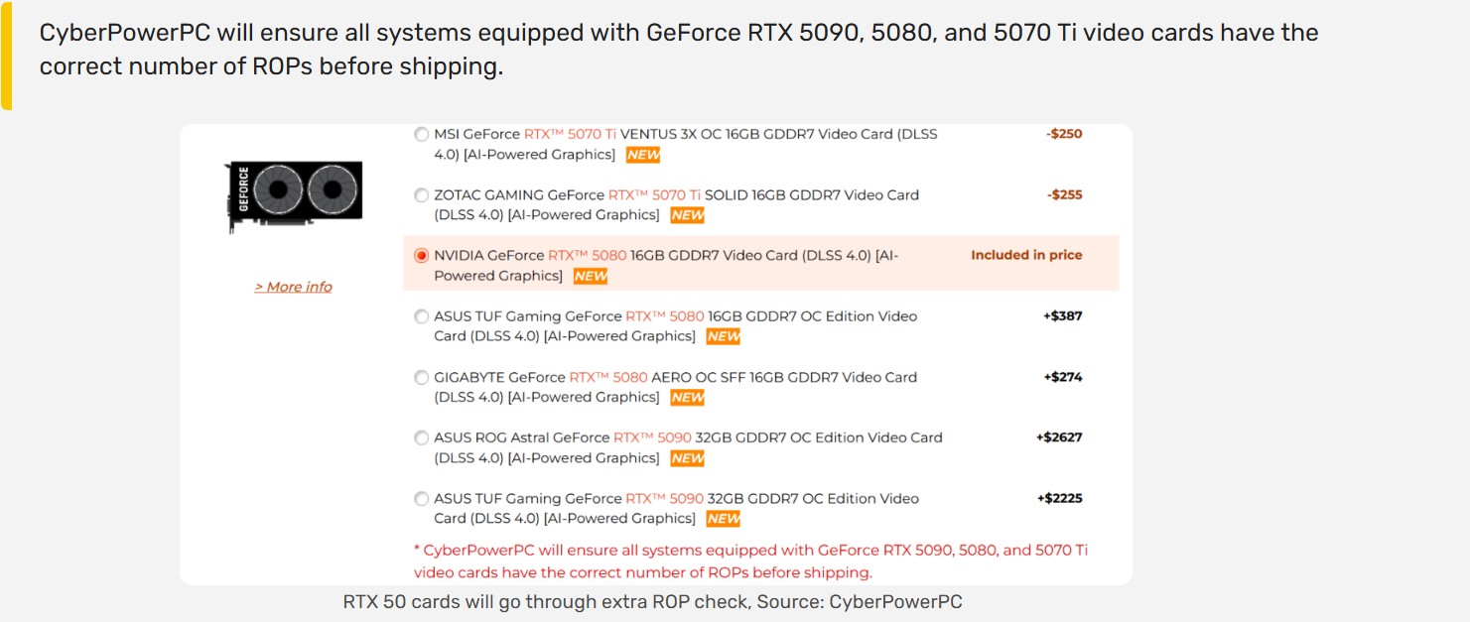The height and width of the screenshot is (622, 1470).
Task: Select the ASUS TUF Gaming RTX 5090 card
Action: tap(421, 498)
